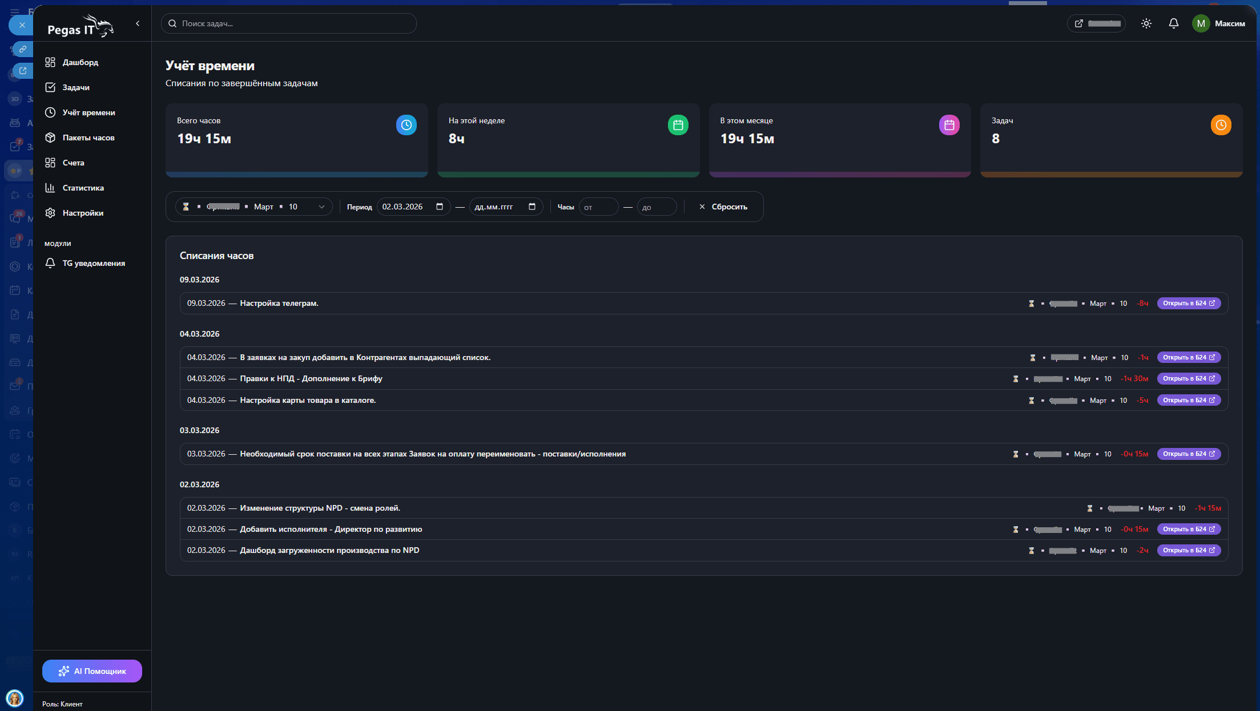The width and height of the screenshot is (1260, 711).
Task: Click the hours 'от' input field
Action: click(598, 207)
